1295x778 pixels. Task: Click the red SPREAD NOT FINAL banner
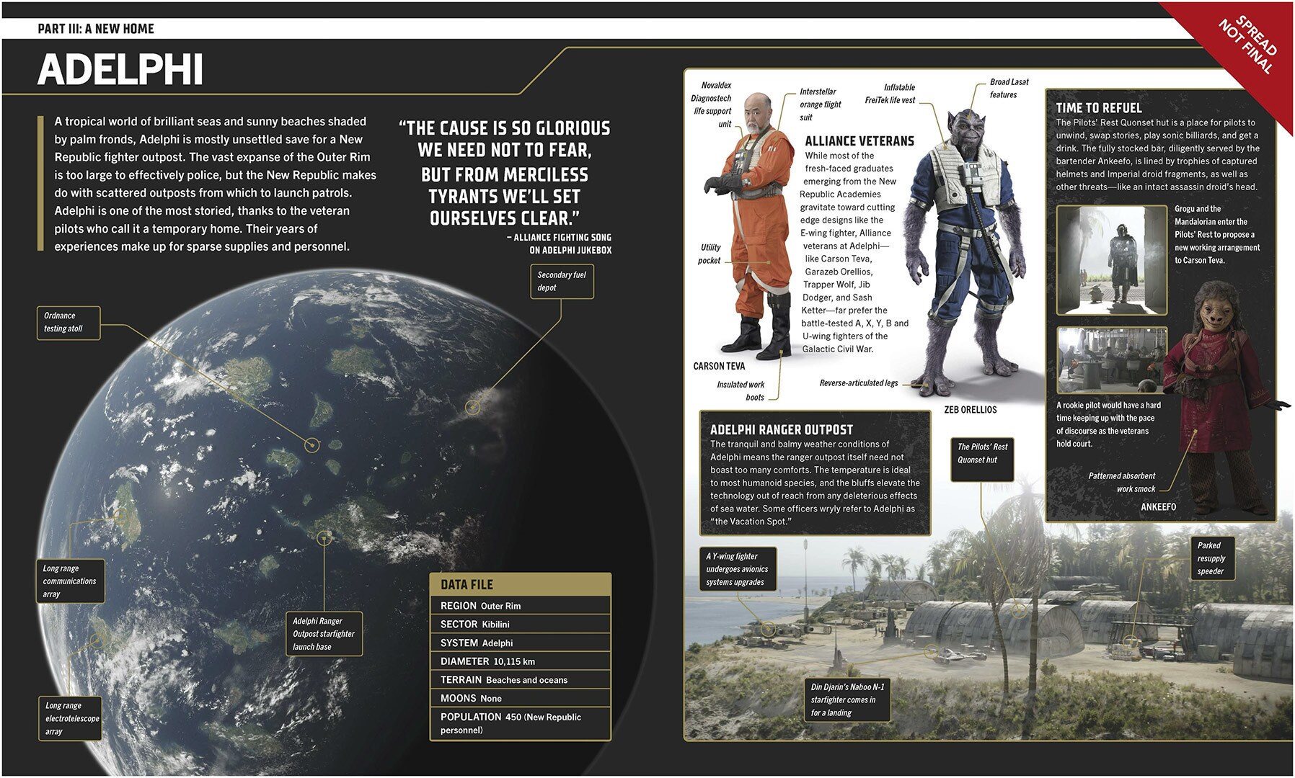(x=1247, y=43)
